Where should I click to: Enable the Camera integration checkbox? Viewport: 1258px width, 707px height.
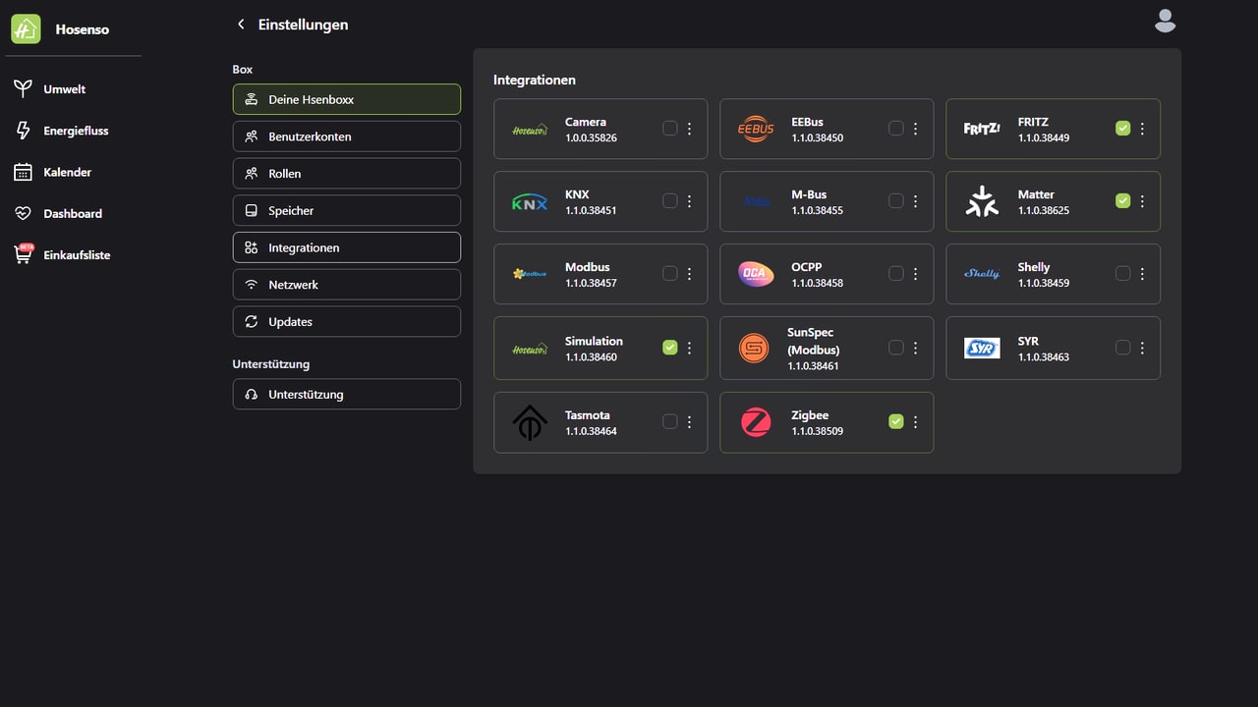(x=670, y=129)
